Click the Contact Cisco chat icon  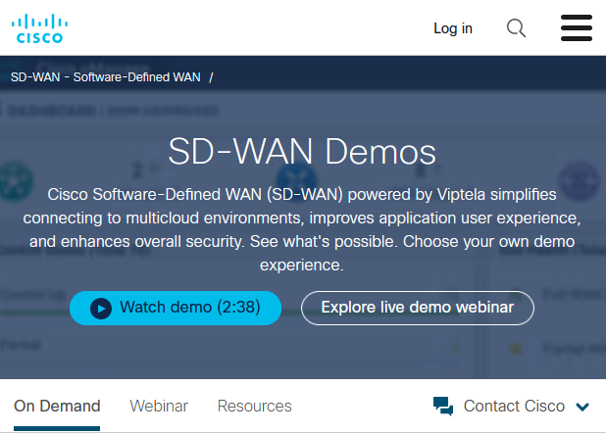[443, 406]
